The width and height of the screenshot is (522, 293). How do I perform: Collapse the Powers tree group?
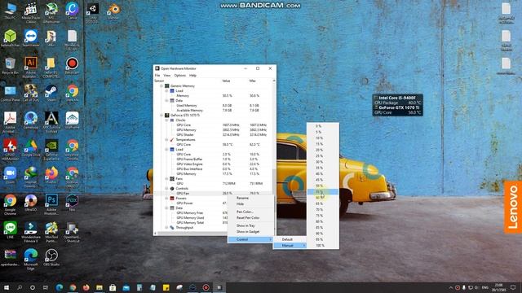166,199
